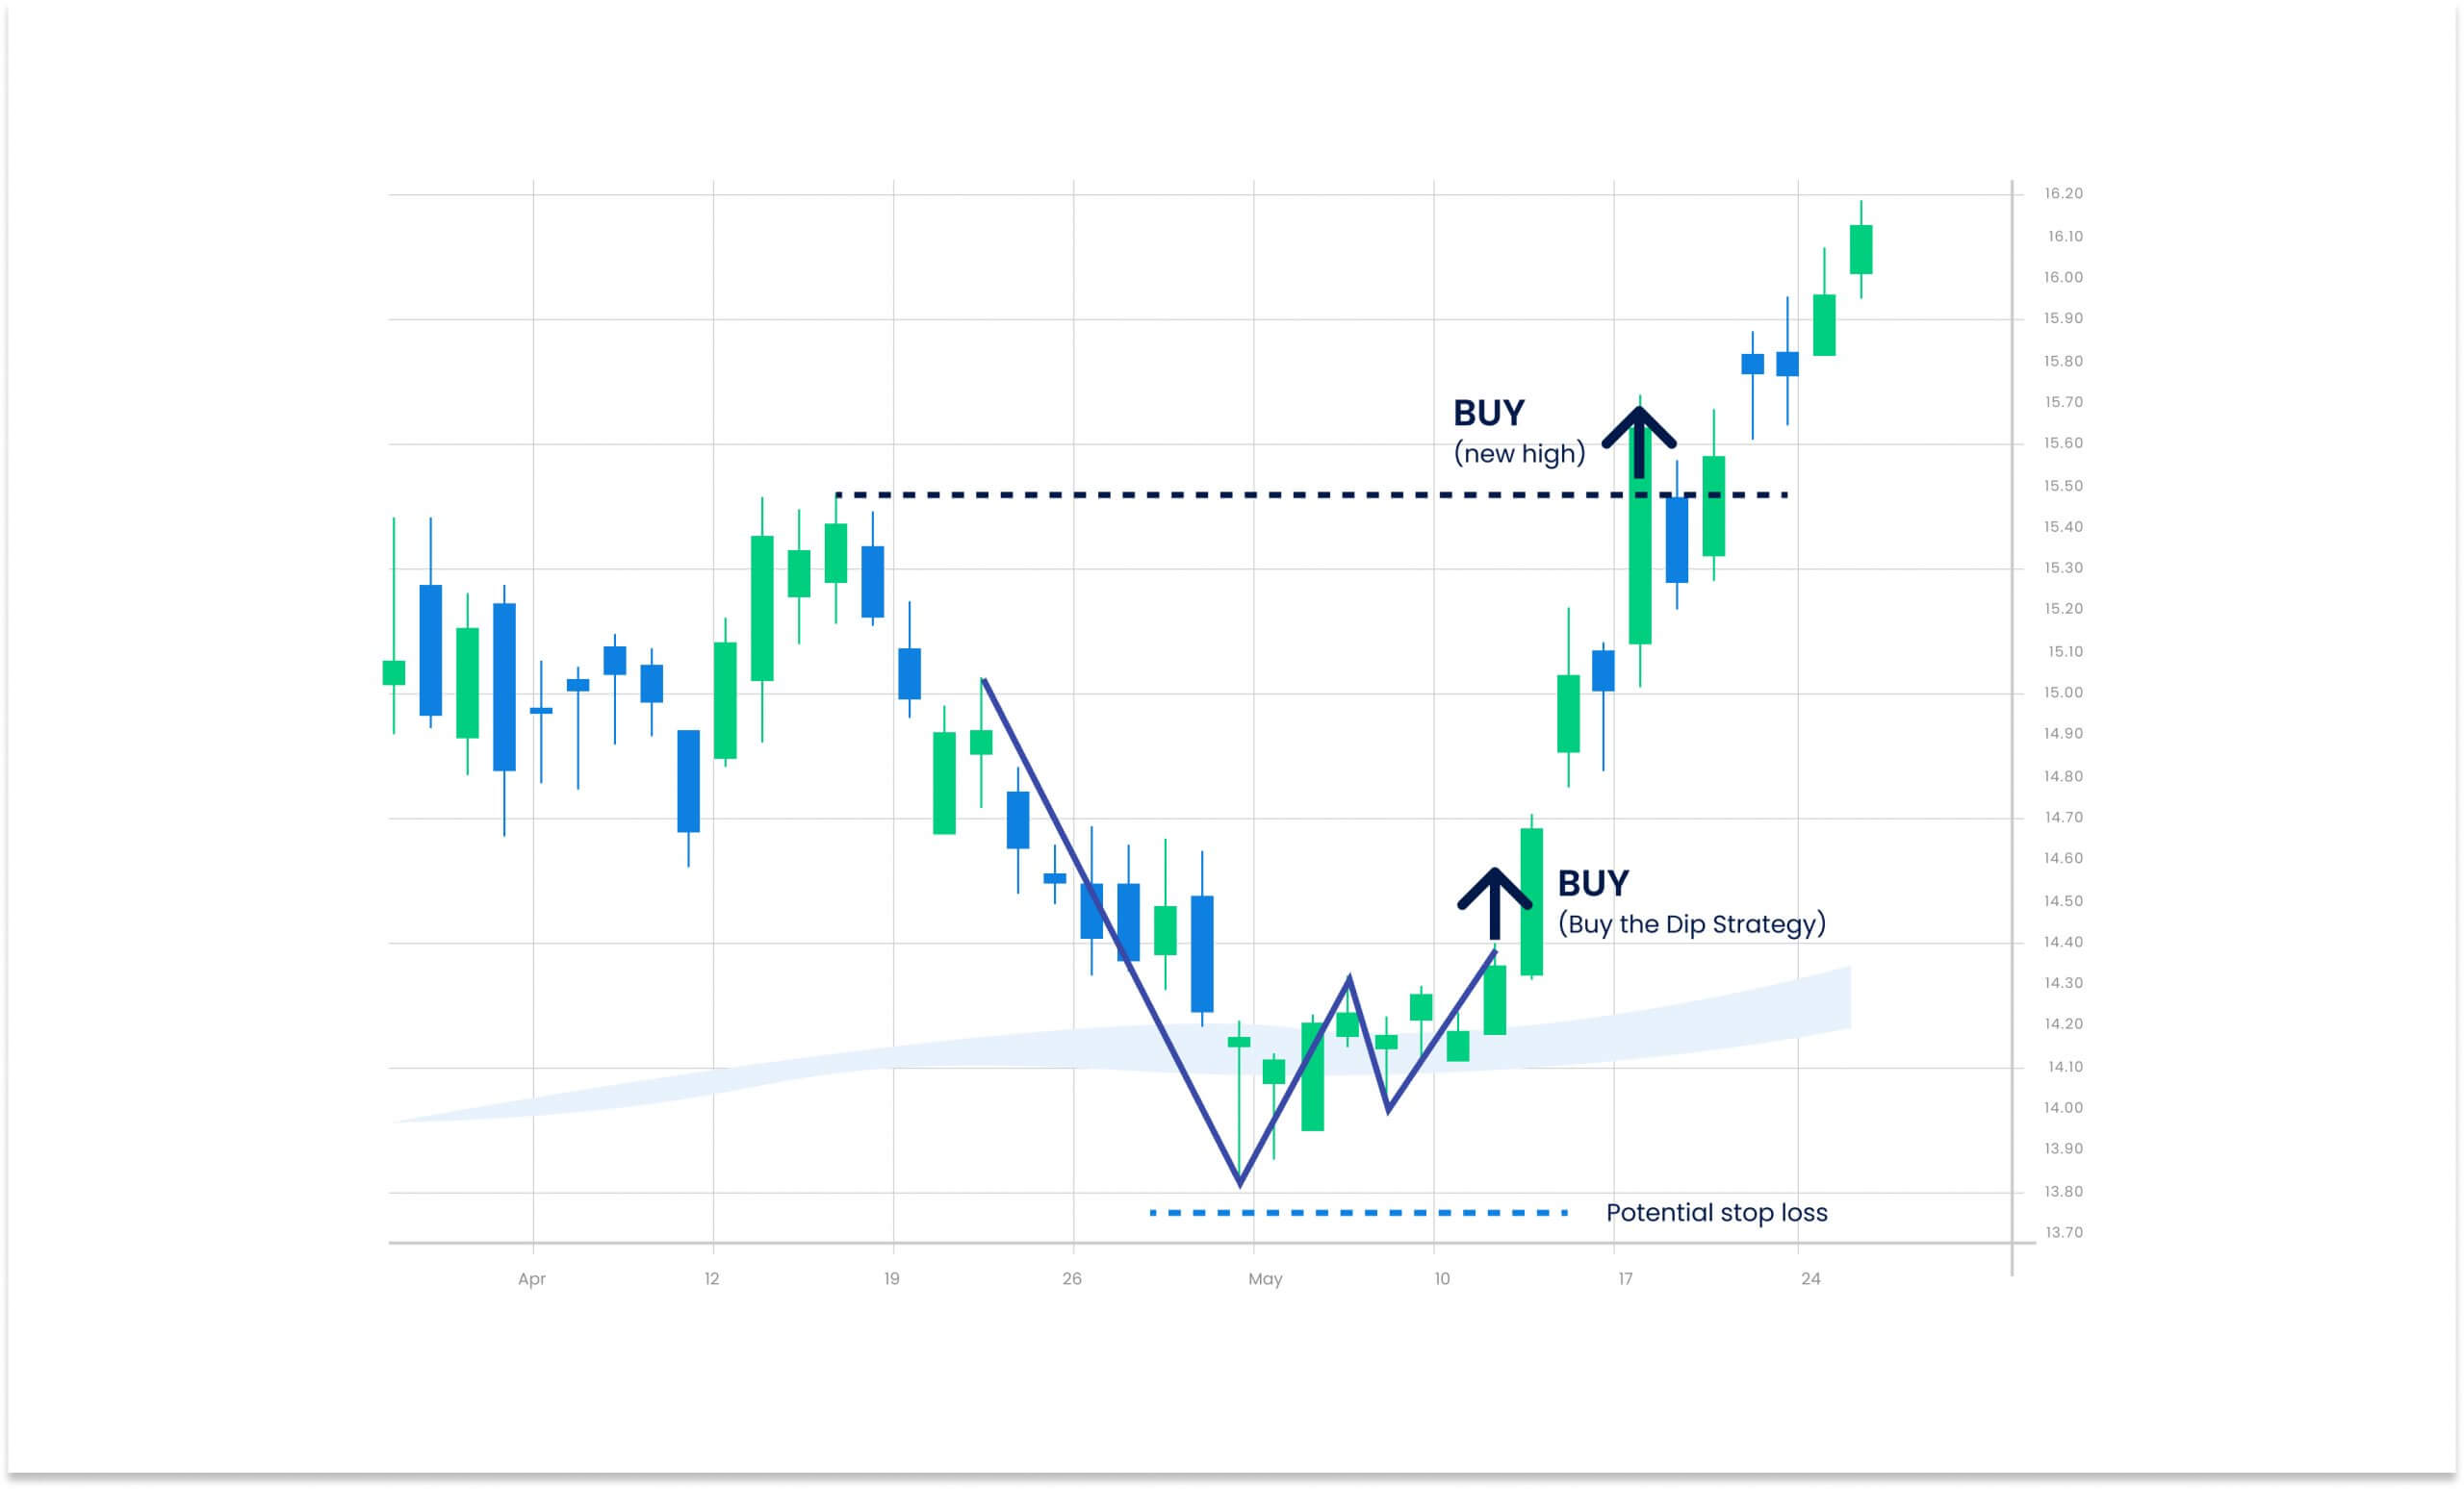Click the '24' date axis label
Viewport: 2464px width, 1489px height.
(x=1811, y=1279)
